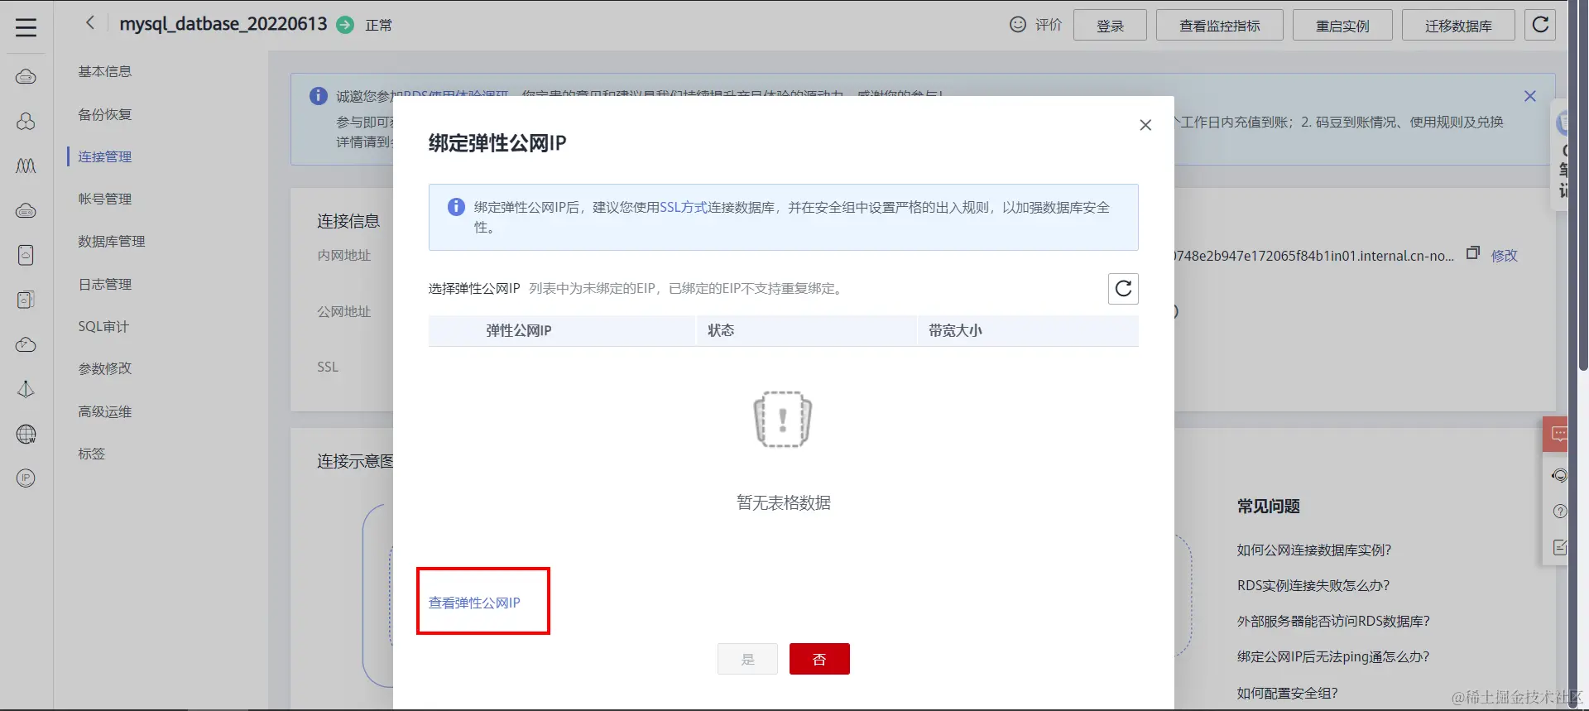Open FAQ RDS实例连接失败怎么办?

pyautogui.click(x=1313, y=585)
